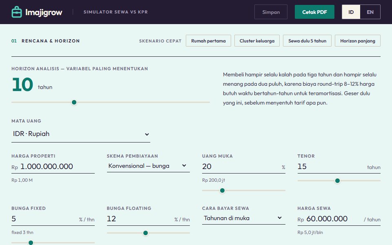This screenshot has width=392, height=245.
Task: Click the Harga Properti input field
Action: pos(53,167)
